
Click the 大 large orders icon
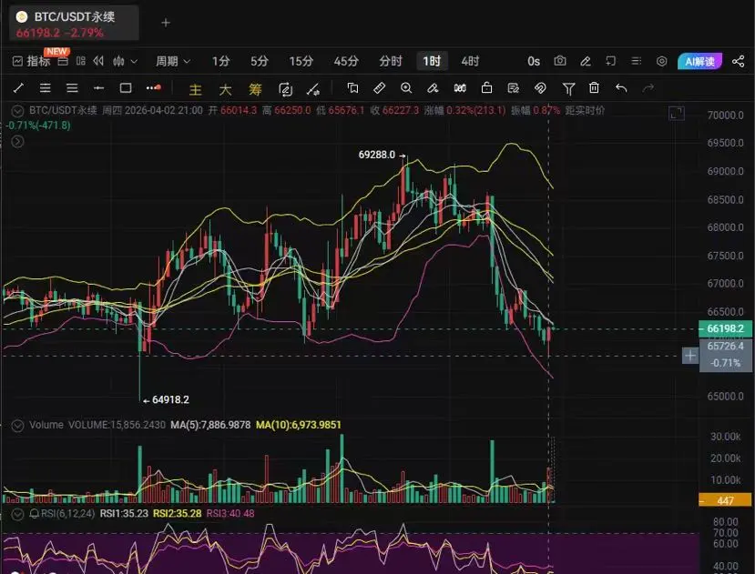(x=225, y=89)
